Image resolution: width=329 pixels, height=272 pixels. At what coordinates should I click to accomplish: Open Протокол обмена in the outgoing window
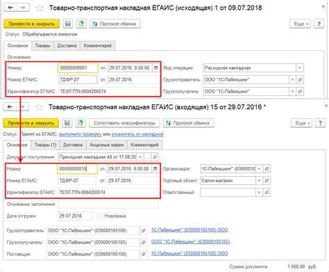[115, 24]
